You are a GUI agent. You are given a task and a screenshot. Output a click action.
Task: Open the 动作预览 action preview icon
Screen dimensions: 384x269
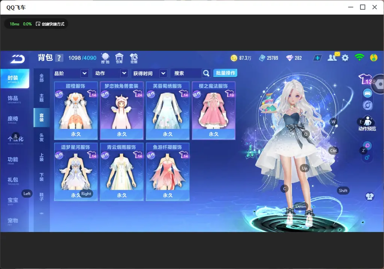(367, 124)
